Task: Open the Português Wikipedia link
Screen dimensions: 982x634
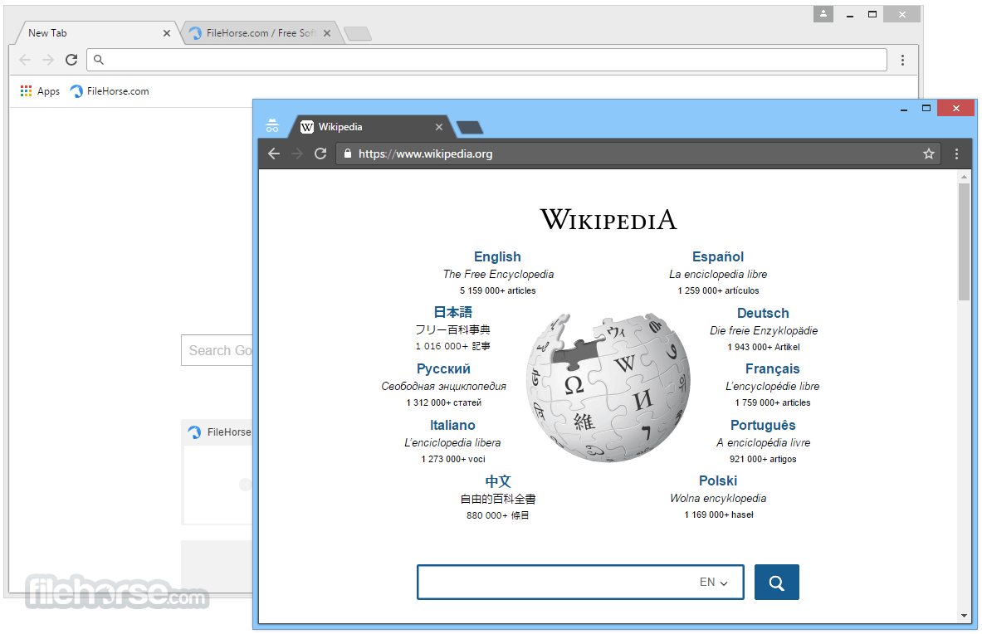Action: pos(763,425)
